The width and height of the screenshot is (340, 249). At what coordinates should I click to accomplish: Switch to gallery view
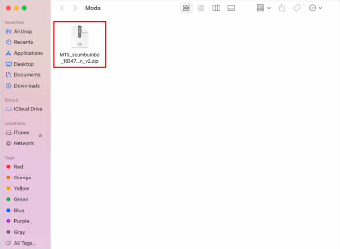(x=231, y=8)
